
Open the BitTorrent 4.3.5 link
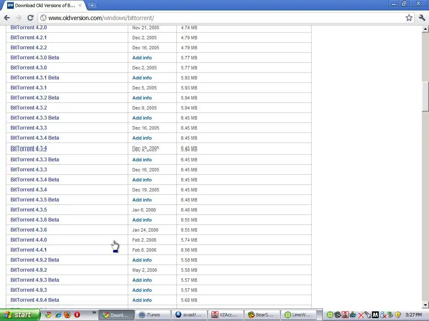coord(29,210)
